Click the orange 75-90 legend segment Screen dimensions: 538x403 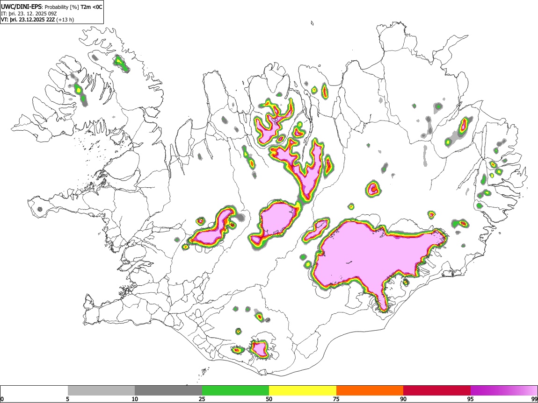tap(370, 391)
